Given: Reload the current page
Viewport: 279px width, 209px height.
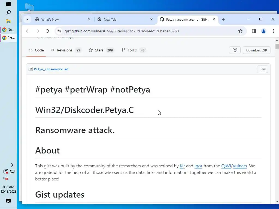Looking at the screenshot, I should pyautogui.click(x=47, y=31).
